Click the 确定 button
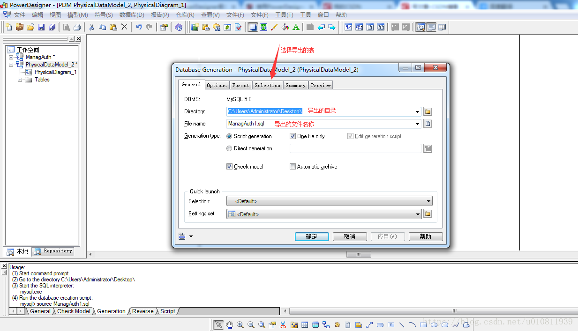Screen dimensions: 578x331 (x=312, y=236)
